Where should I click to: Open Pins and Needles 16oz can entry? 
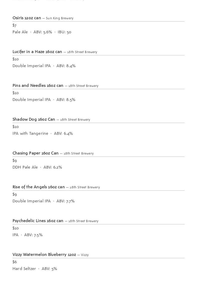38,85
